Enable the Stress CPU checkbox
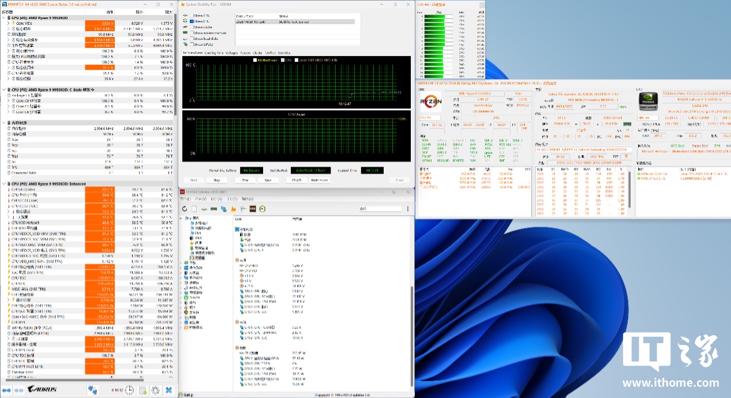The image size is (731, 398). pyautogui.click(x=192, y=16)
